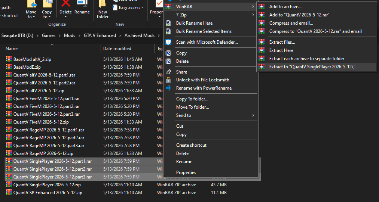
Task: Click WinRAR icon beside Compress and email
Action: coord(262,23)
